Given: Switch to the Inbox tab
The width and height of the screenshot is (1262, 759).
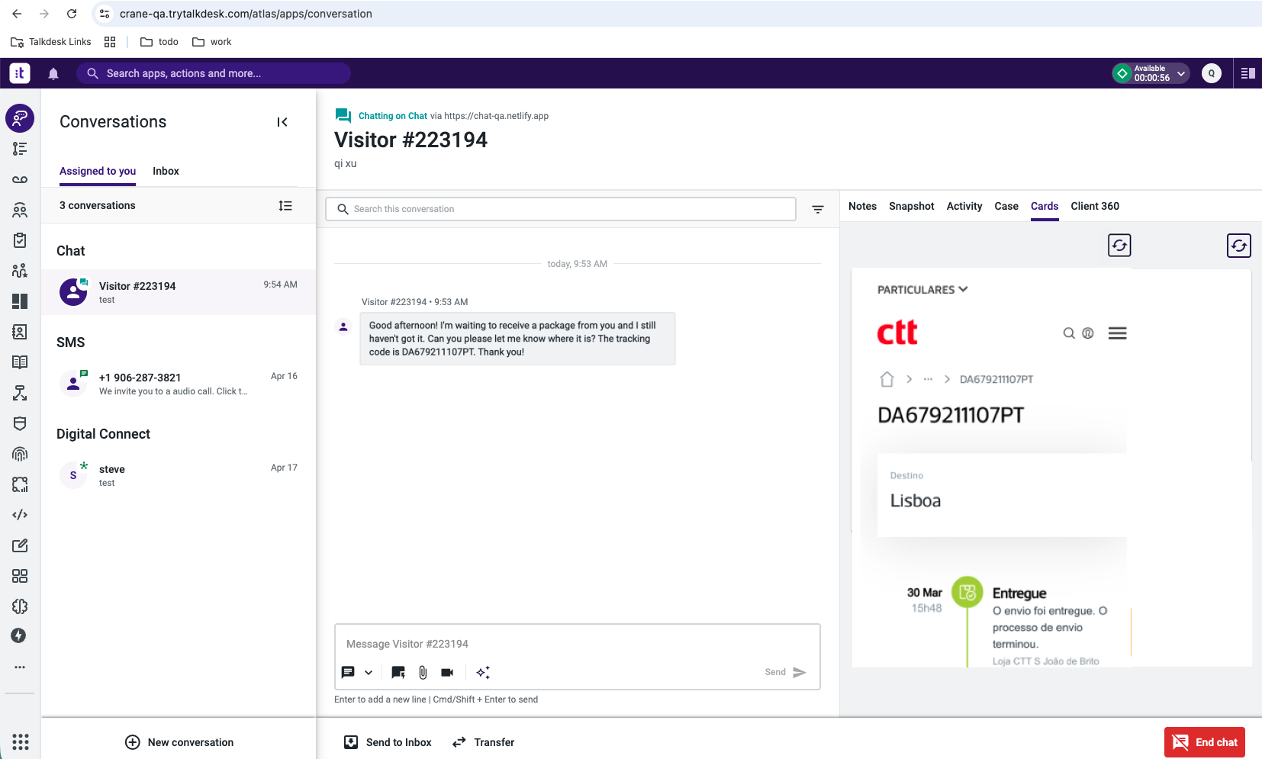Looking at the screenshot, I should (x=166, y=171).
